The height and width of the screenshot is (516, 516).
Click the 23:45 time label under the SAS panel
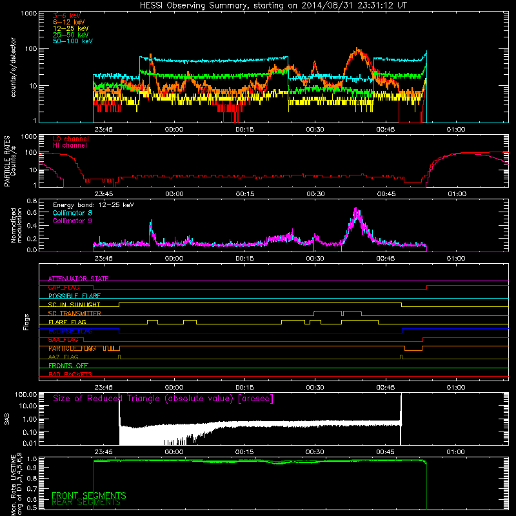[103, 452]
